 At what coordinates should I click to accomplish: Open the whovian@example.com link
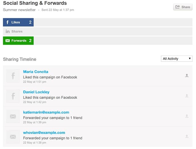[44, 132]
